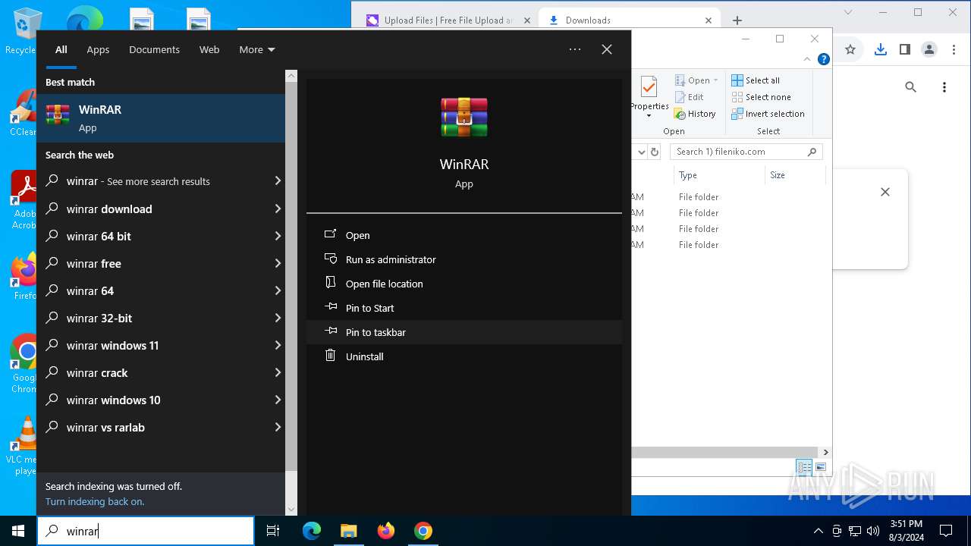Viewport: 971px width, 546px height.
Task: Expand 'winrar - See more search results' arrow
Action: coord(278,181)
